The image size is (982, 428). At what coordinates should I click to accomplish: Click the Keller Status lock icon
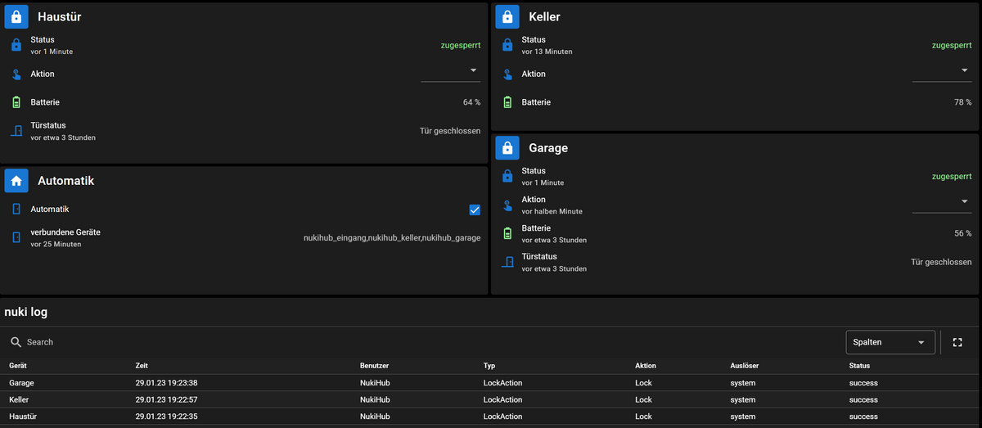[x=507, y=45]
